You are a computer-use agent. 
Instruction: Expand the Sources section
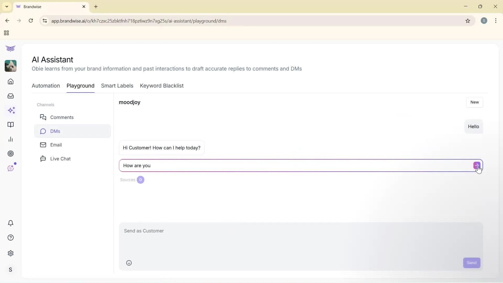[132, 180]
